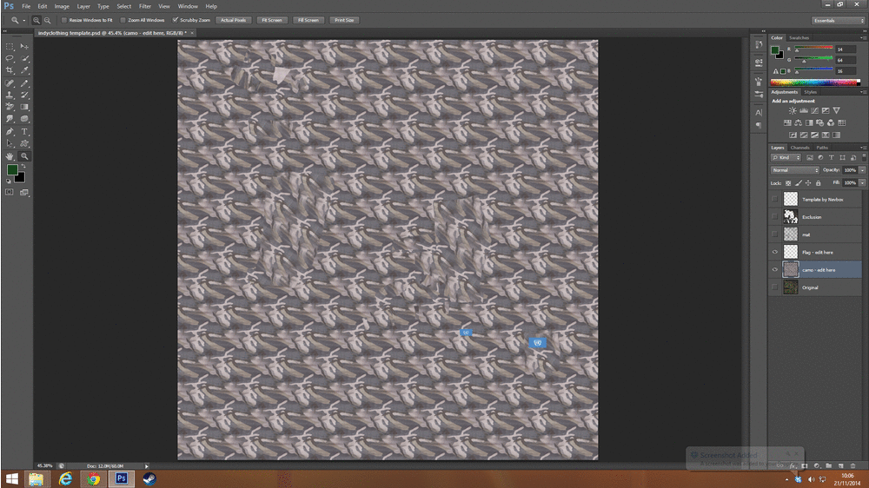Switch to the Channels tab
The height and width of the screenshot is (488, 869).
799,148
